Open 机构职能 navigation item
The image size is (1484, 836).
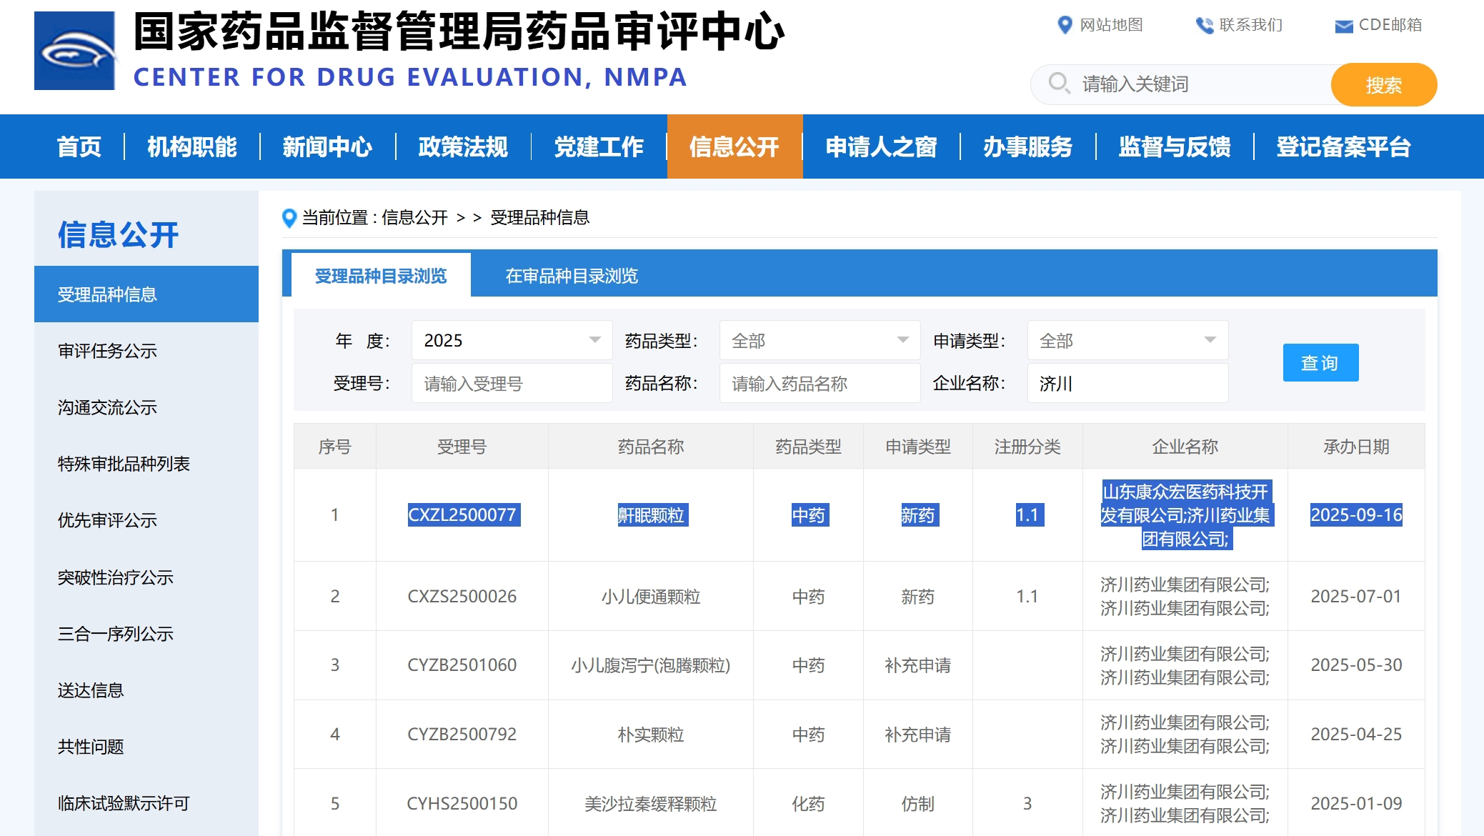click(x=191, y=147)
